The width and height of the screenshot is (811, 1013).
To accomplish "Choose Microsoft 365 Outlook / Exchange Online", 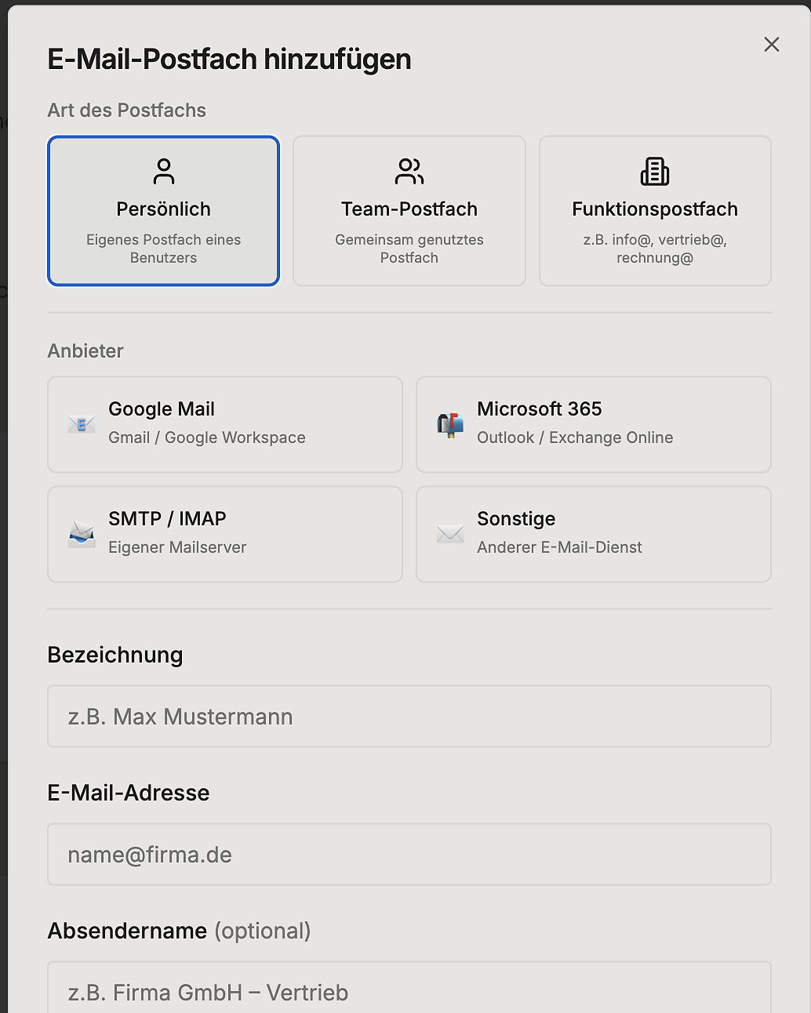I will [593, 424].
